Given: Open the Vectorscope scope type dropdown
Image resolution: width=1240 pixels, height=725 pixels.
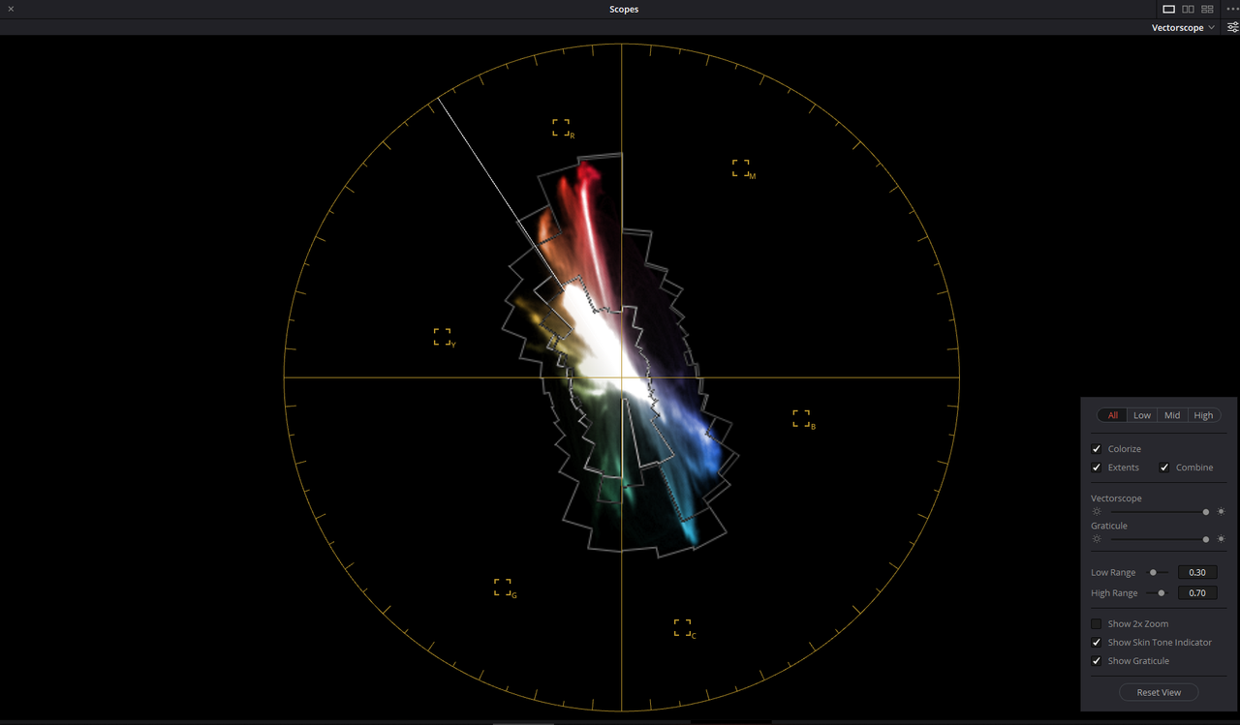Looking at the screenshot, I should (x=1183, y=28).
